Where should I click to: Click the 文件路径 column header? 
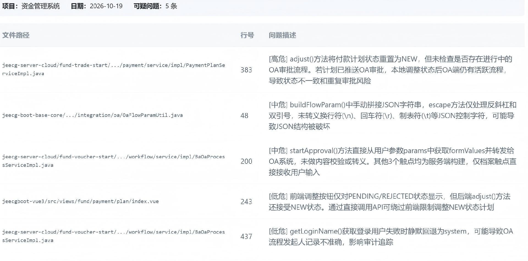point(16,35)
